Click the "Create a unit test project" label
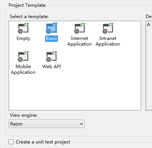152x148 pixels. coord(43,142)
